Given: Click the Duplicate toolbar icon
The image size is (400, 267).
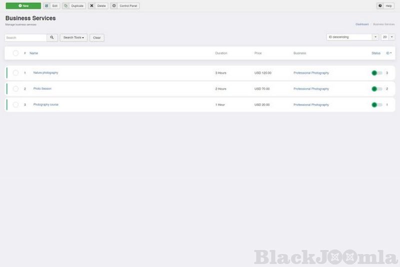Looking at the screenshot, I should 66,6.
